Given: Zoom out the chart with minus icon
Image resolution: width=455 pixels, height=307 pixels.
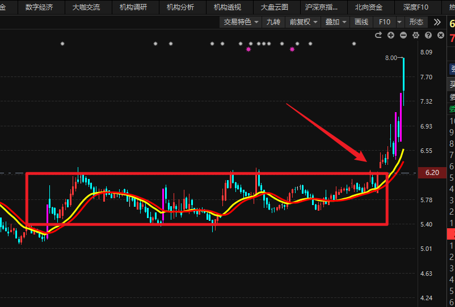Looking at the screenshot, I should pos(403,35).
